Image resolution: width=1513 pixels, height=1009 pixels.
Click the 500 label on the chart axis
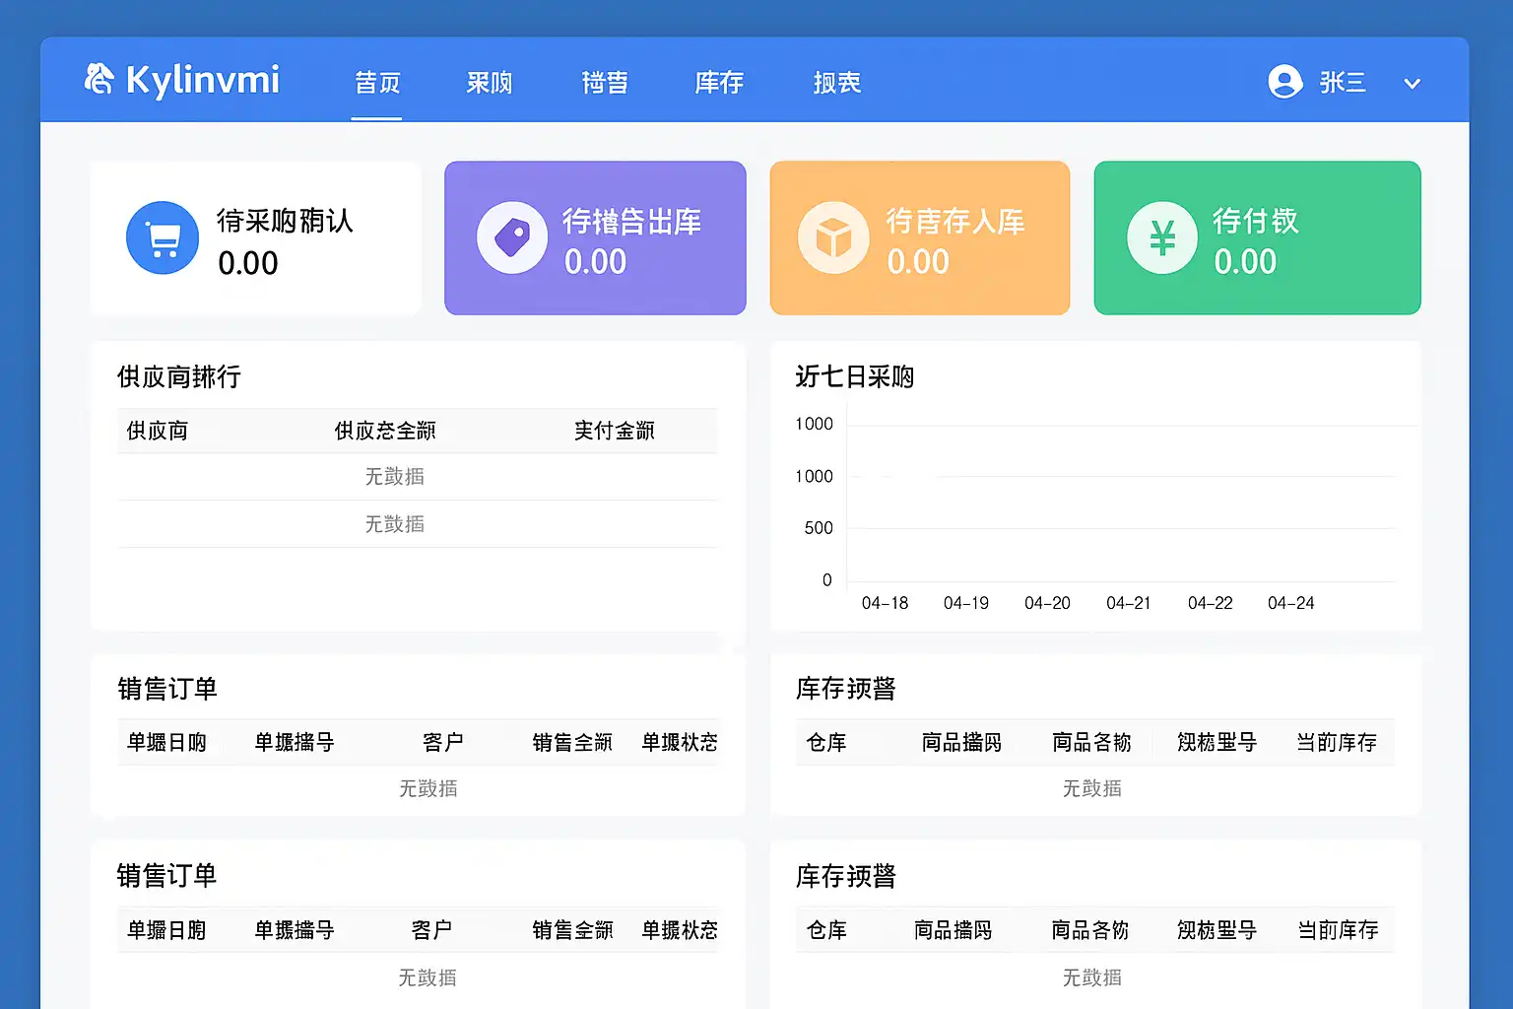tap(819, 528)
